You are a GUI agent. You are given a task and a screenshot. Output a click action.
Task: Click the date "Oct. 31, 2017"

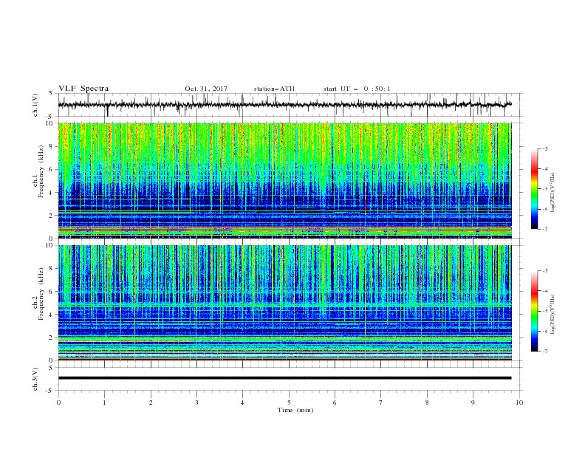coord(206,89)
